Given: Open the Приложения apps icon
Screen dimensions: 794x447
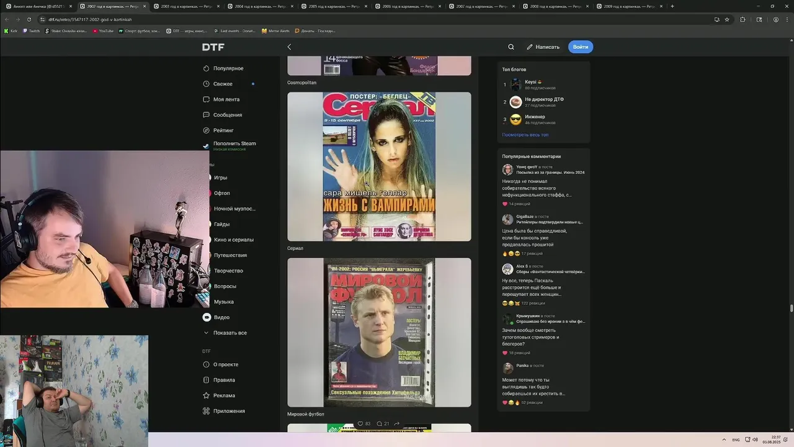Looking at the screenshot, I should [x=207, y=411].
